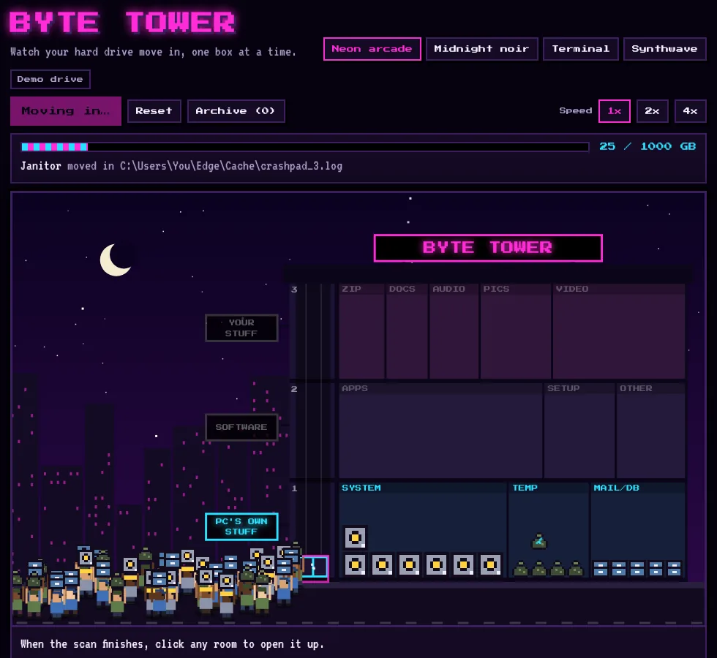
Task: Select the Neon arcade theme
Action: pyautogui.click(x=372, y=49)
